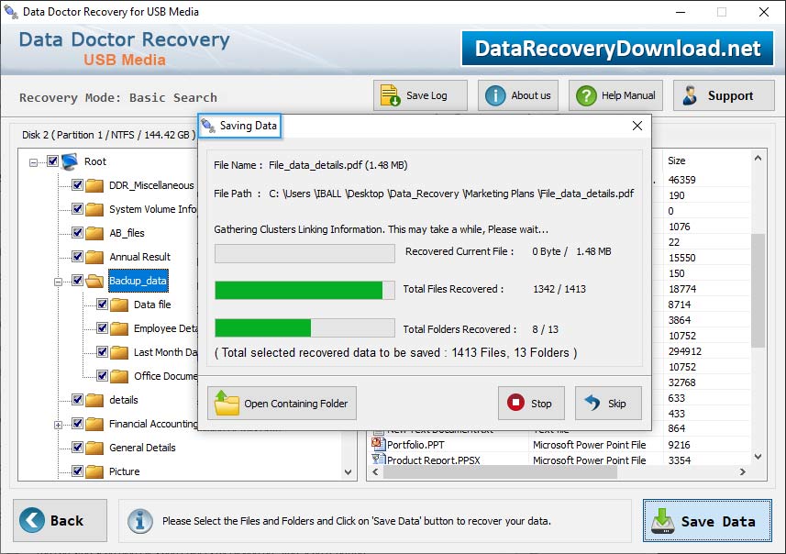Click the blue Skip arrow icon
Image resolution: width=786 pixels, height=554 pixels.
click(592, 403)
